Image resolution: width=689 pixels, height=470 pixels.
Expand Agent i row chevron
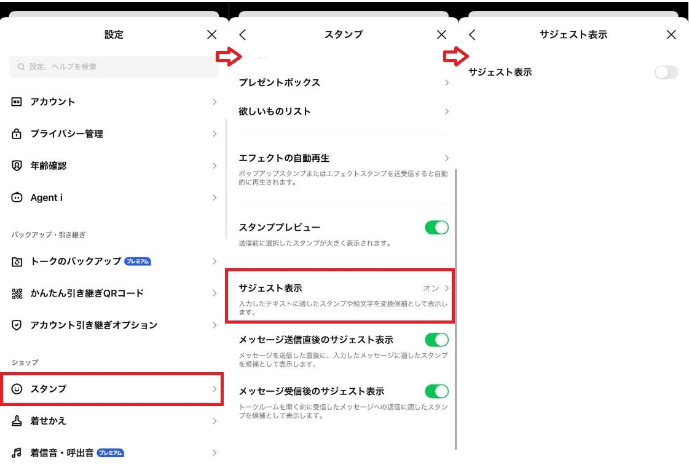coord(215,197)
